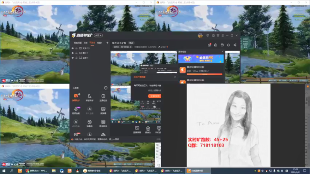Open Windows notification center icon

305,171
